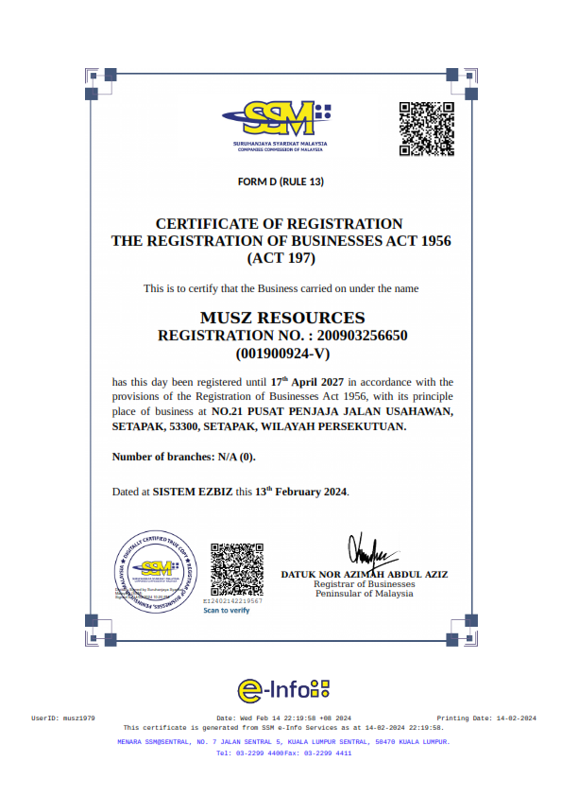
Task: Click the bottom-right corner border ornament
Action: tap(462, 630)
